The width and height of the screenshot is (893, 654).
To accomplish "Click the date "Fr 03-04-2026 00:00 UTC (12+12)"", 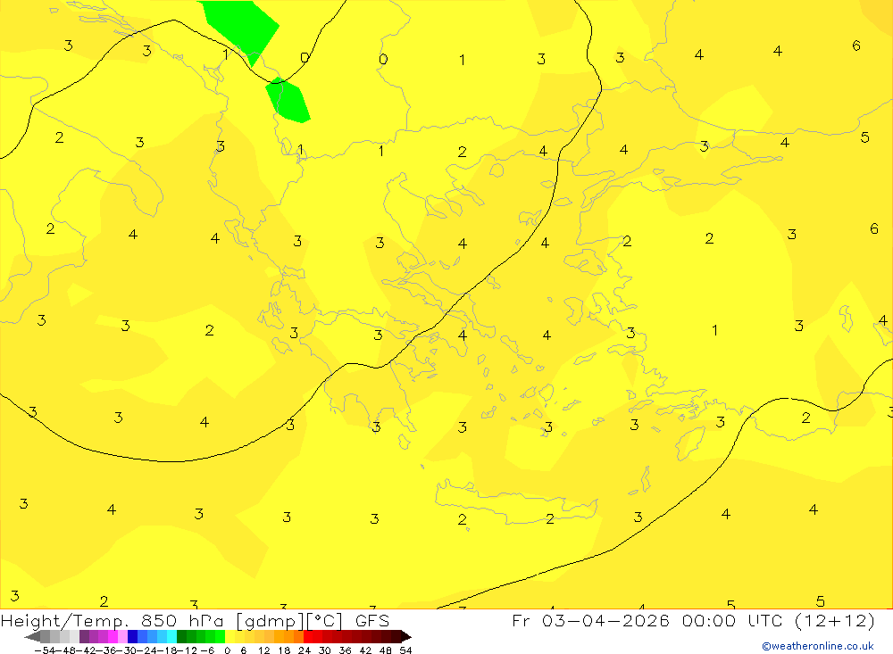I will 693,620.
